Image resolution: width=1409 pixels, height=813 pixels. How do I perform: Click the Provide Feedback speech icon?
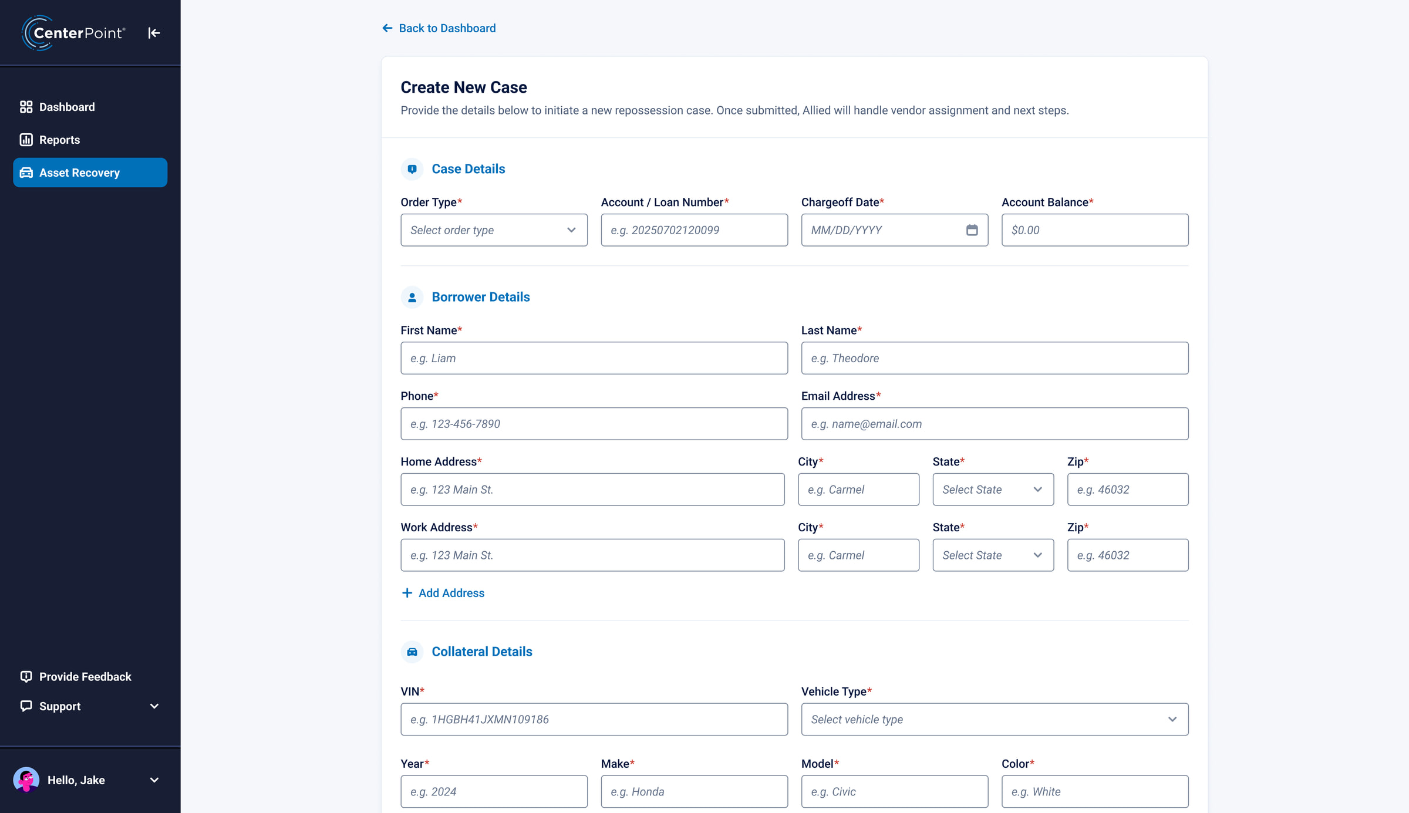[26, 676]
